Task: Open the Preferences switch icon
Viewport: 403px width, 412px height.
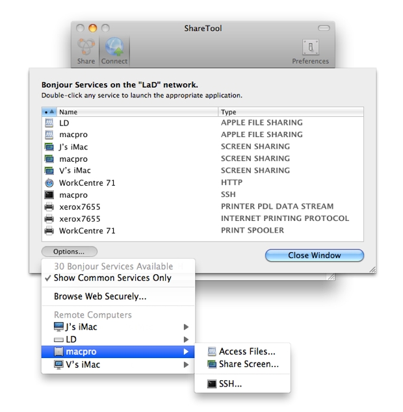Action: tap(310, 47)
